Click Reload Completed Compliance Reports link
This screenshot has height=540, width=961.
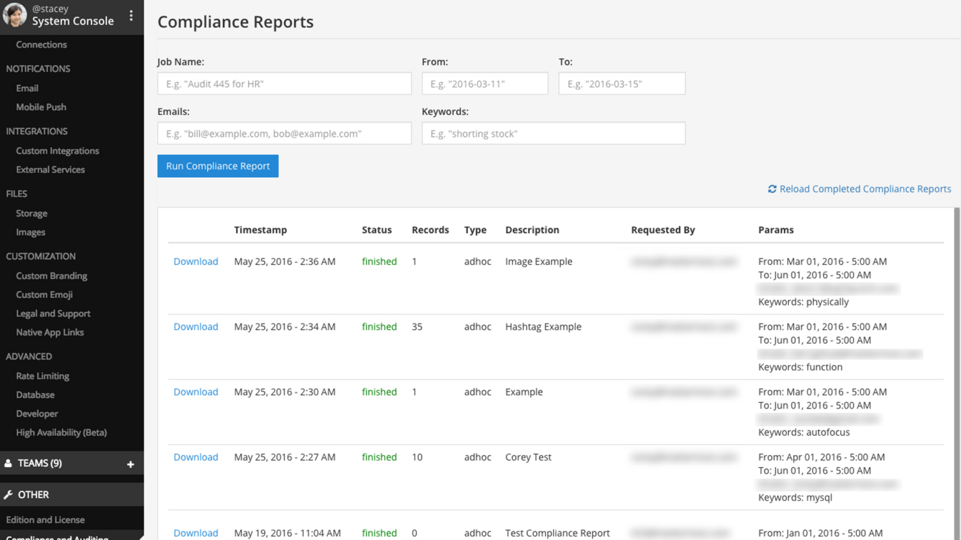(x=865, y=189)
